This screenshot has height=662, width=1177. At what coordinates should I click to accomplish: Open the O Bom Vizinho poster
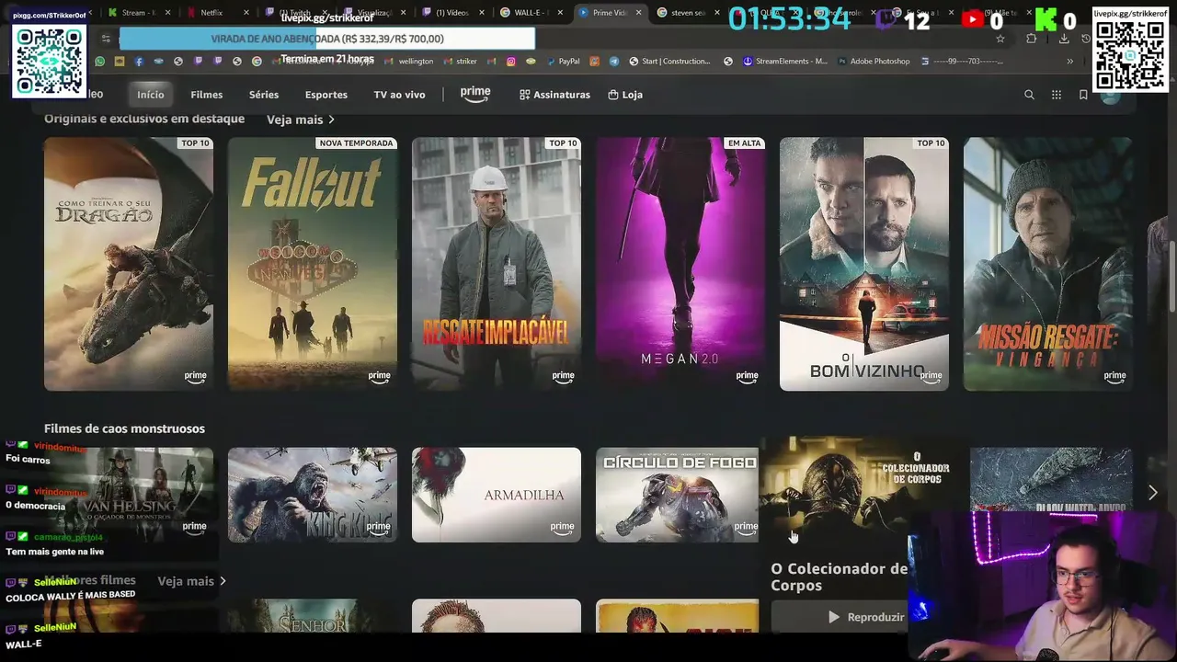pyautogui.click(x=864, y=264)
